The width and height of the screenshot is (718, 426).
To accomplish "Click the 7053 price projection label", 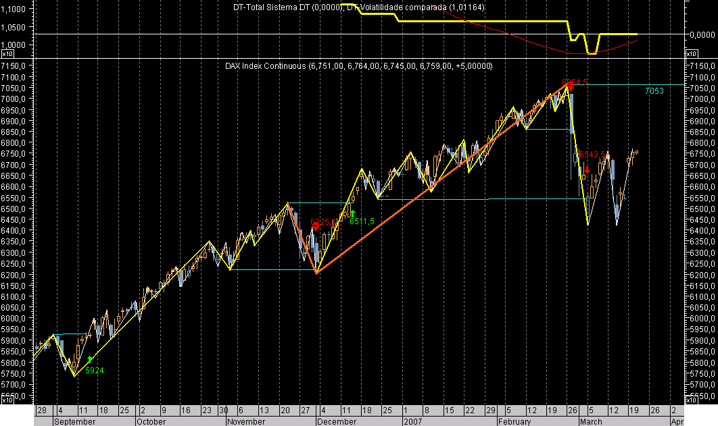I will [653, 90].
